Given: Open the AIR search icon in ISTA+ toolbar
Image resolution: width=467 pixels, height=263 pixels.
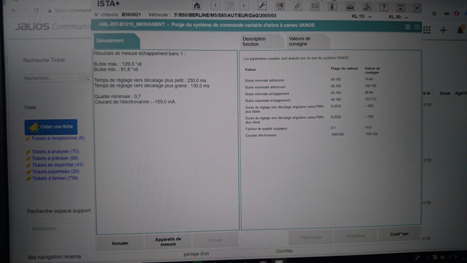Looking at the screenshot, I should point(367,7).
